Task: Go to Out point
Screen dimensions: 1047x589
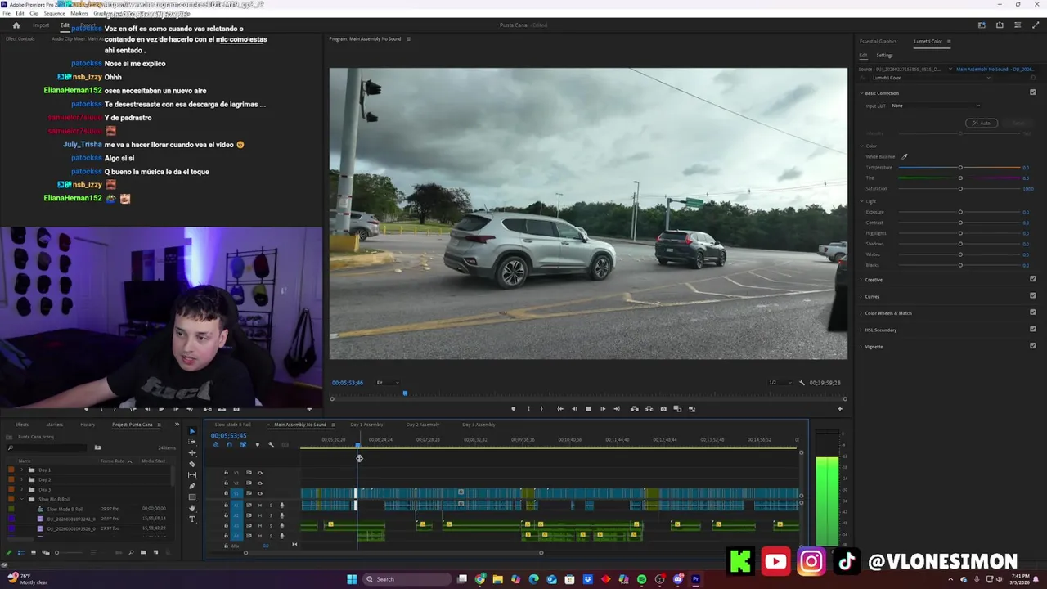Action: point(617,409)
